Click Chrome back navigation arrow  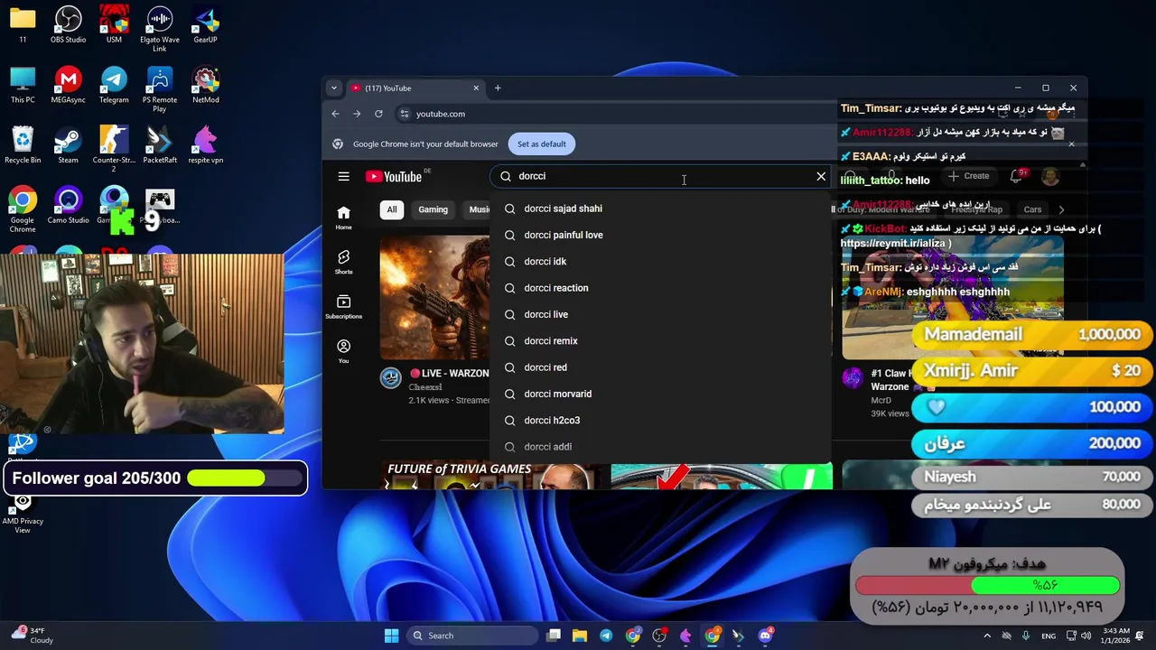point(335,114)
